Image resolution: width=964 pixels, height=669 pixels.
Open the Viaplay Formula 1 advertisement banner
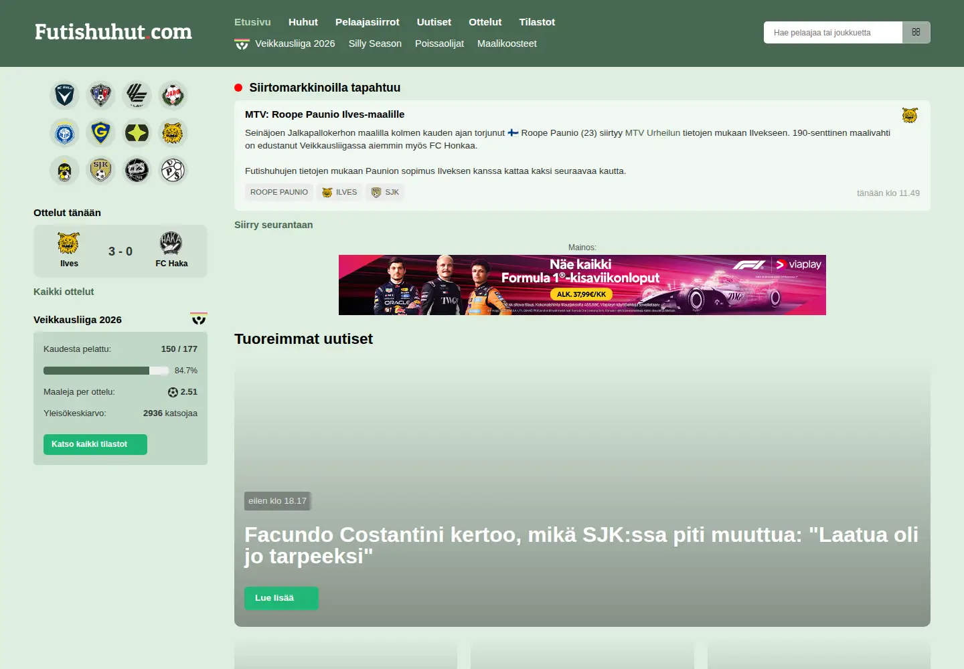[582, 285]
